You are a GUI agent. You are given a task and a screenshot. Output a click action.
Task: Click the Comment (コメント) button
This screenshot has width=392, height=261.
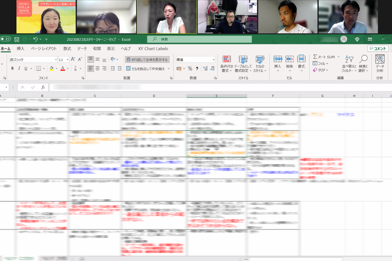click(378, 49)
